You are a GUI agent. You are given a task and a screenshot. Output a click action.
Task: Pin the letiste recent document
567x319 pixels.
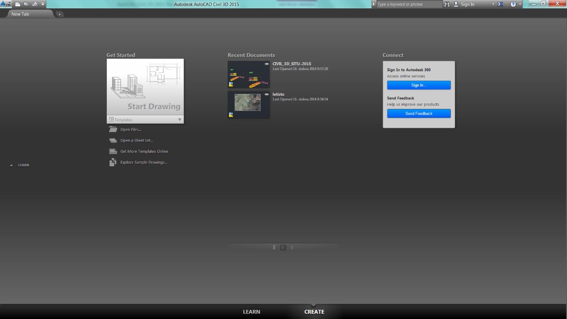266,94
